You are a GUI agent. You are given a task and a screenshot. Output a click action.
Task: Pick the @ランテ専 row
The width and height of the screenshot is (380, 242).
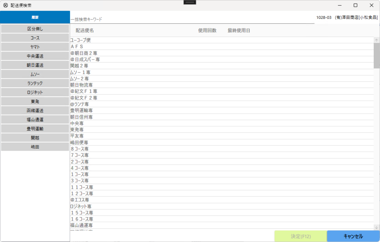[x=222, y=104]
